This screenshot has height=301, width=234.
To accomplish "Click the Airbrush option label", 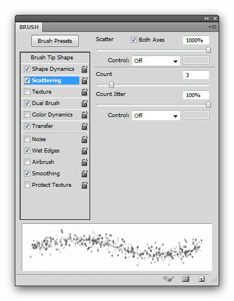I will (43, 162).
